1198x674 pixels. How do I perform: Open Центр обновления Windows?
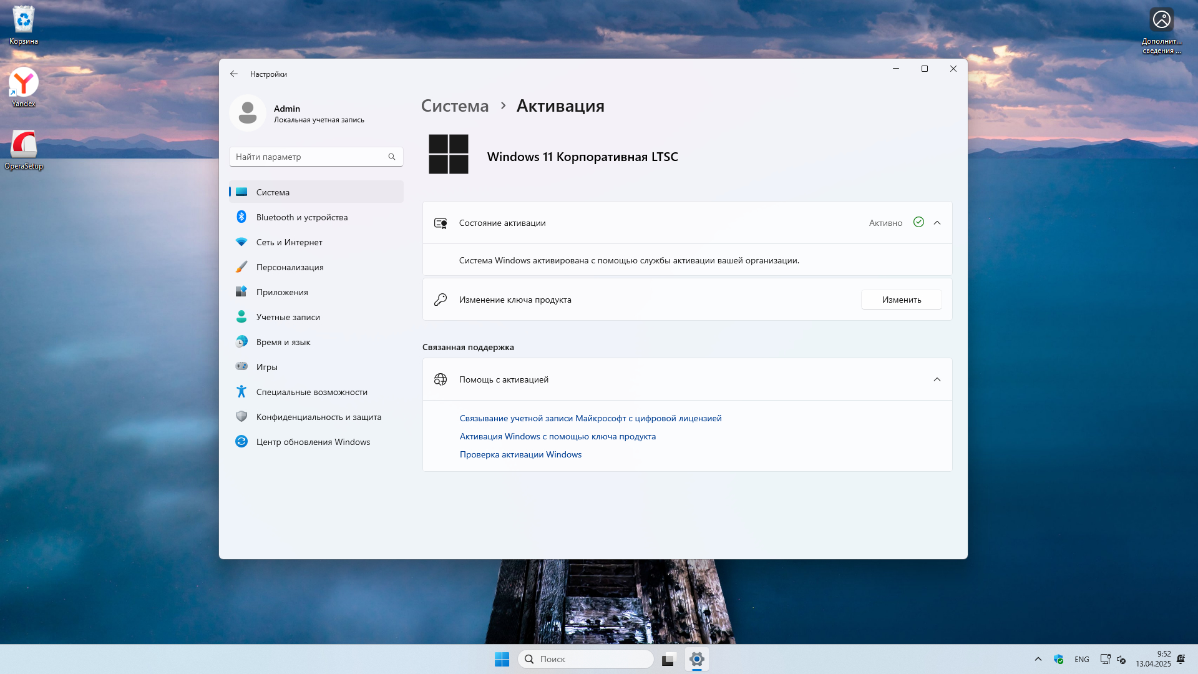click(313, 442)
